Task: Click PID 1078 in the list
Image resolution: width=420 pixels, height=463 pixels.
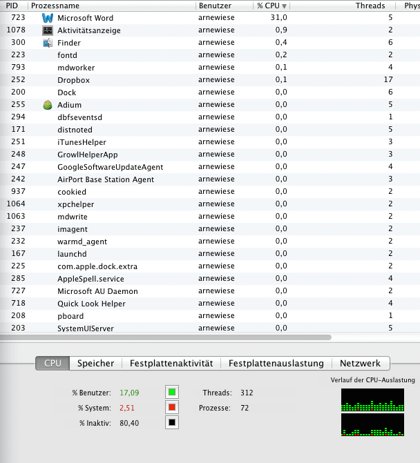Action: click(16, 30)
